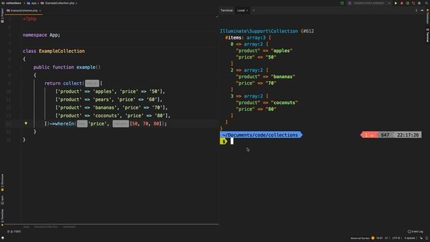Select the ExampleCollection.php editor tab

click(24, 11)
